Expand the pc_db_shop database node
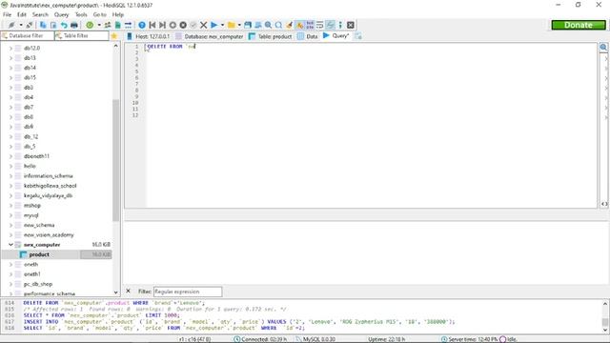610x343 pixels. 10,284
